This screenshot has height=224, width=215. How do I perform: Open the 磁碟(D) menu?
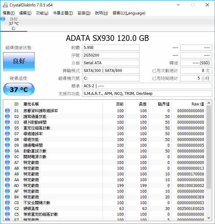point(84,13)
